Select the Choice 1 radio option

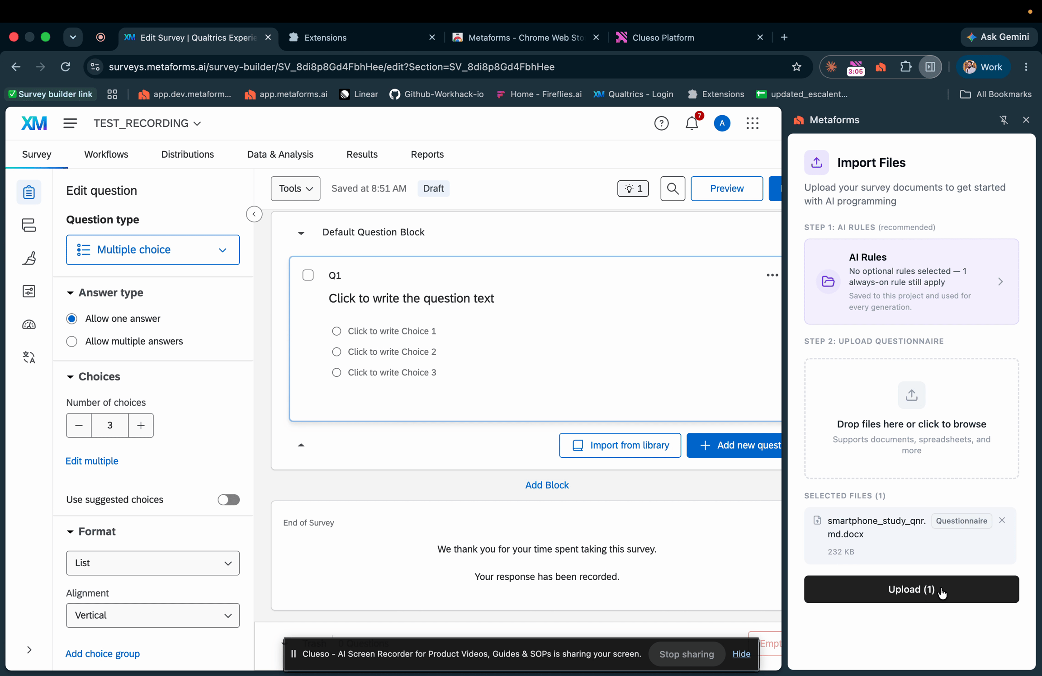point(336,331)
